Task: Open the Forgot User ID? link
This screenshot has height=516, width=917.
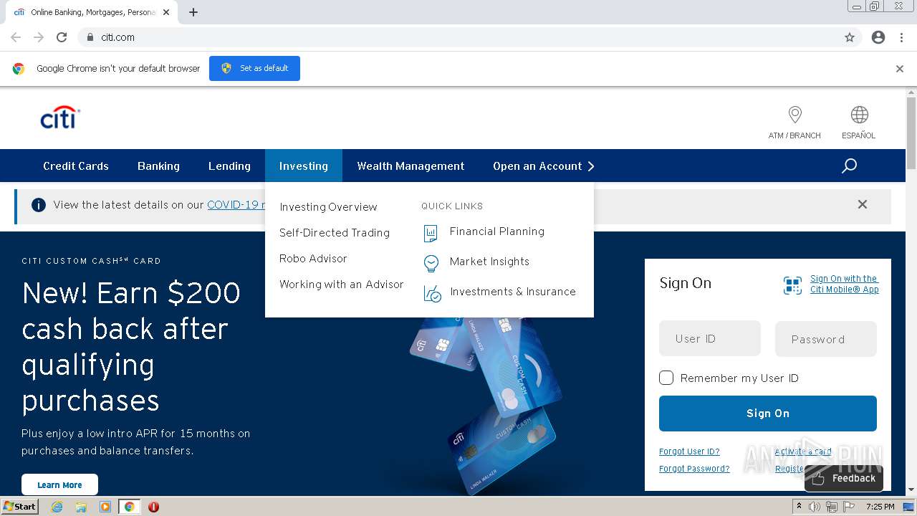Action: coord(689,451)
